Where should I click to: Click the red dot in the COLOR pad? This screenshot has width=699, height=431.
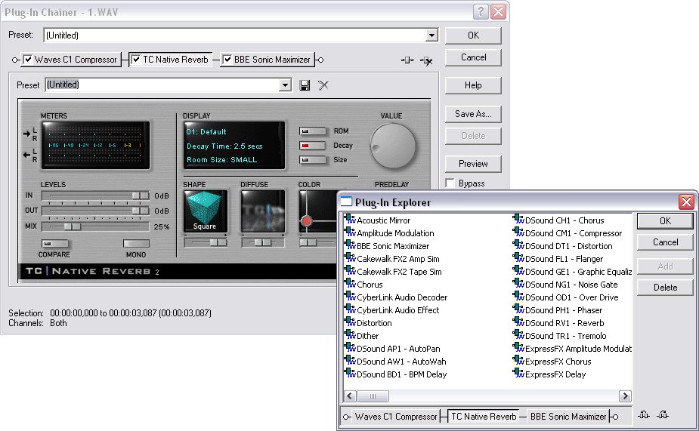point(307,221)
